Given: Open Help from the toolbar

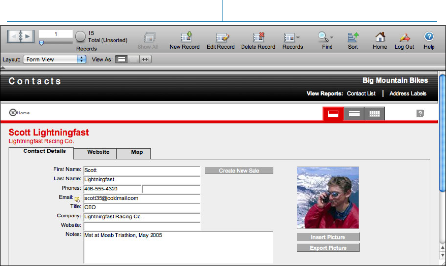Looking at the screenshot, I should tap(429, 41).
